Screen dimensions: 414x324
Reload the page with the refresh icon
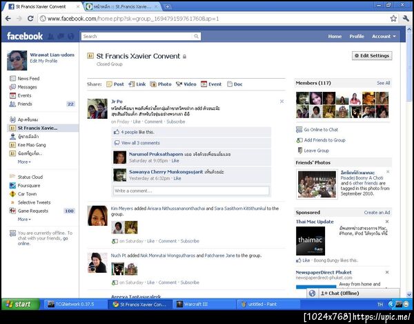[x=30, y=19]
